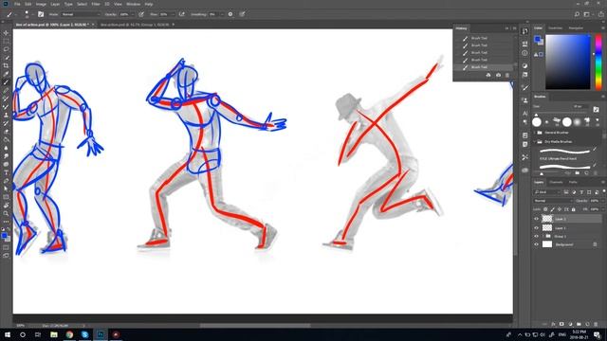Select the Crop tool
This screenshot has width=607, height=341.
(x=6, y=65)
